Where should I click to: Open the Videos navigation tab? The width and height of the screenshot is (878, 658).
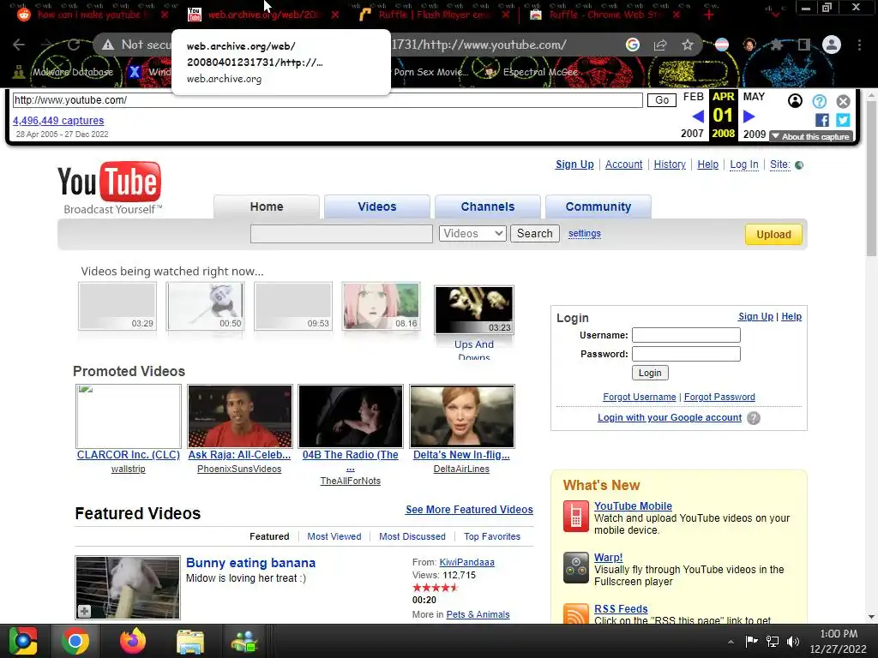point(377,206)
